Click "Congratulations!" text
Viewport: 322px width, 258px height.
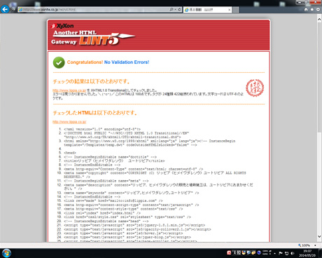85,62
